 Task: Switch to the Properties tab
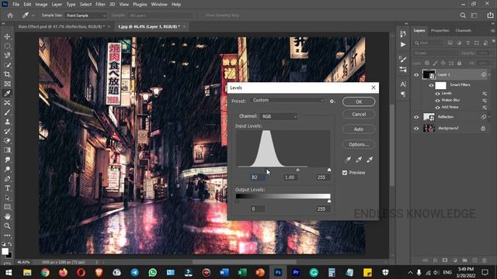440,31
